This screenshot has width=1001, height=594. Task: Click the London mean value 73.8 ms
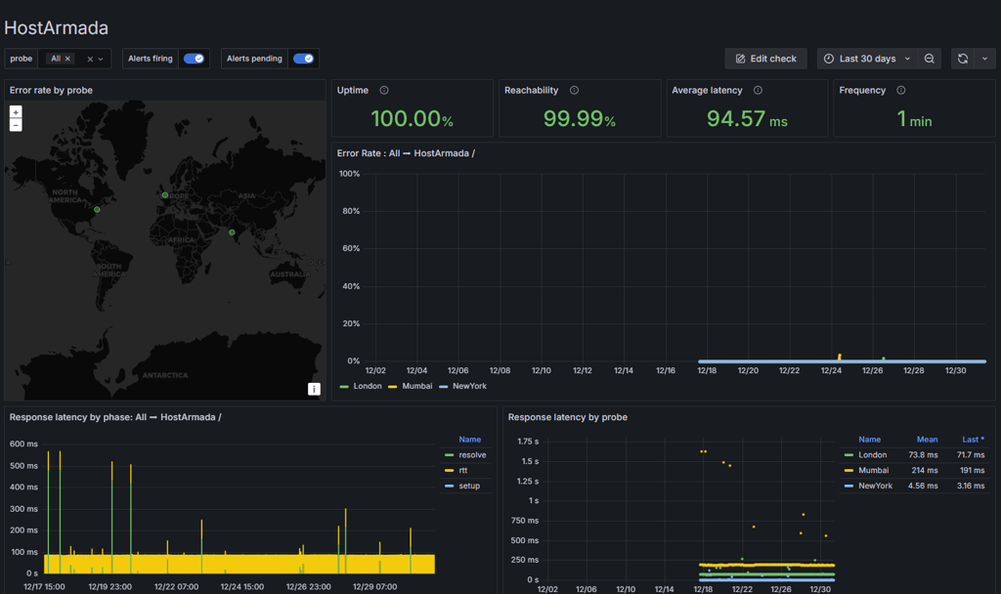923,455
